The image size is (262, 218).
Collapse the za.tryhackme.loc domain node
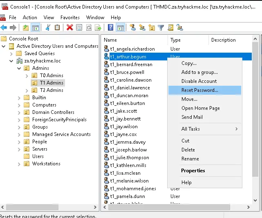[x=11, y=61]
